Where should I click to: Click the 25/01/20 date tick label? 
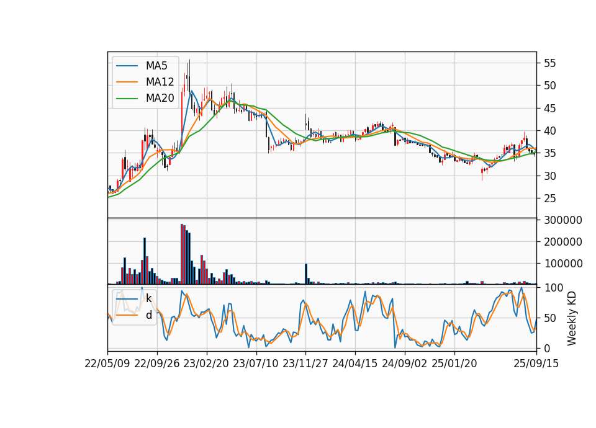click(x=454, y=363)
